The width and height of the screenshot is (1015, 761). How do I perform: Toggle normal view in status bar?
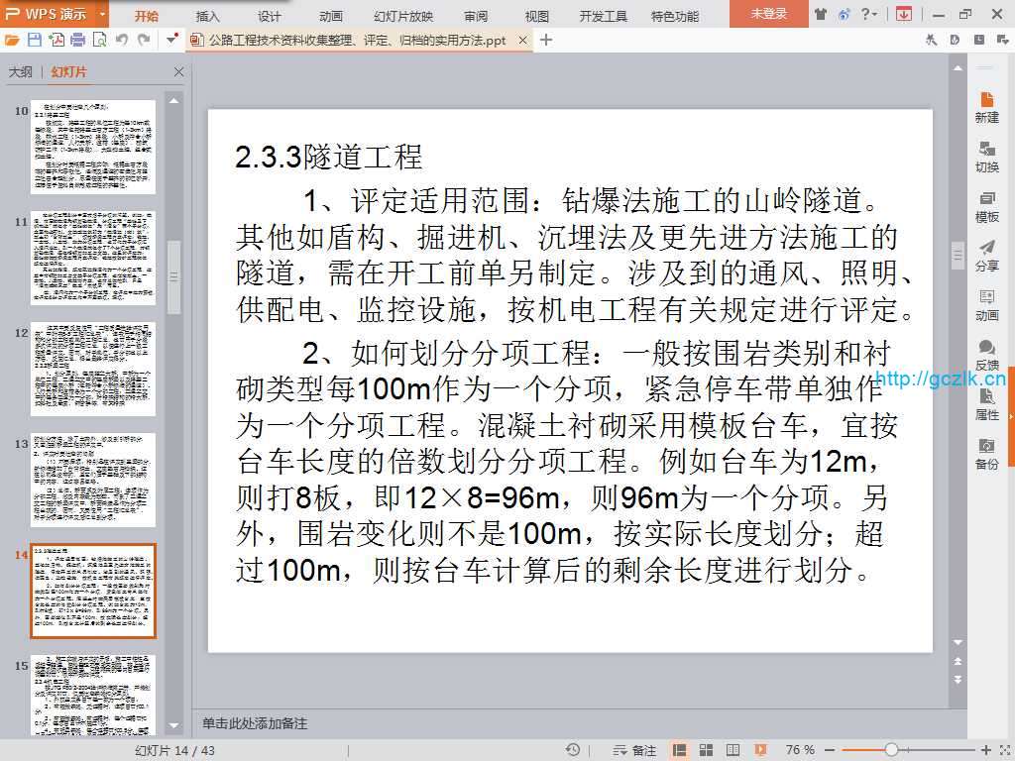(x=680, y=750)
